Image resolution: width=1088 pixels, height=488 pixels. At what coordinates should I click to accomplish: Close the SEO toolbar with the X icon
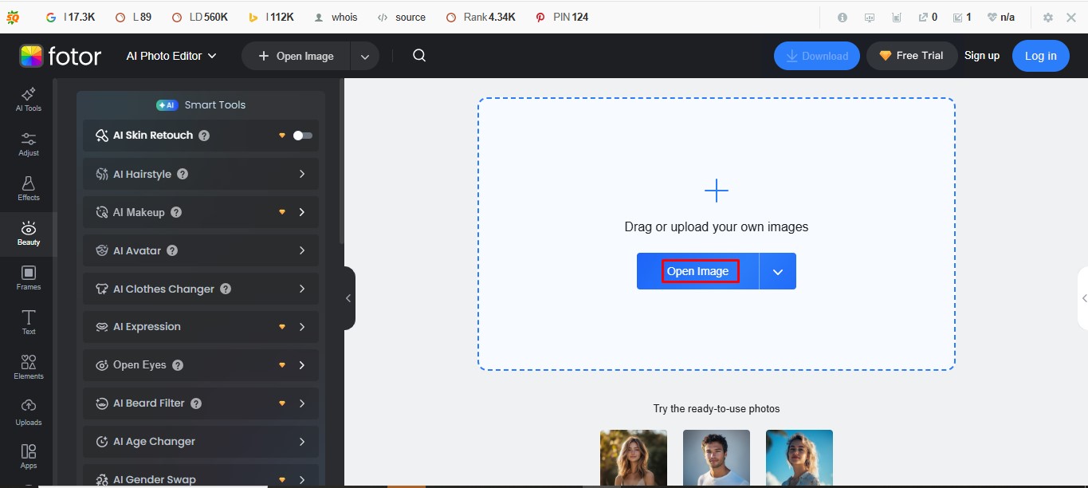(x=1071, y=17)
